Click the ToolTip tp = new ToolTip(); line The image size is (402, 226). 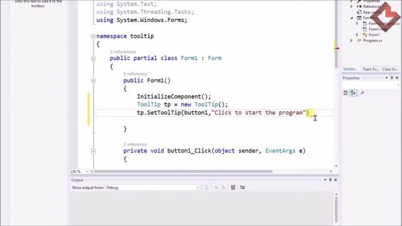(182, 105)
